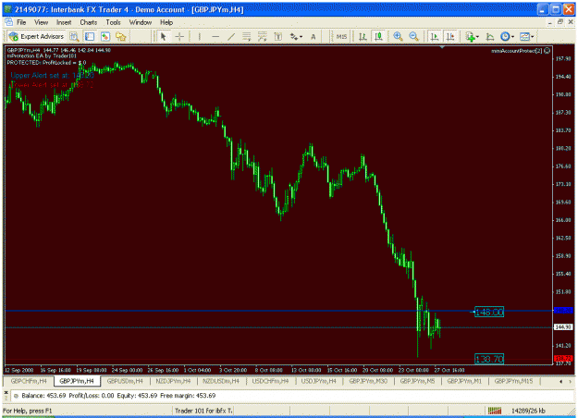The width and height of the screenshot is (578, 418).
Task: Click the Trader 101 profile status field
Action: [x=203, y=411]
